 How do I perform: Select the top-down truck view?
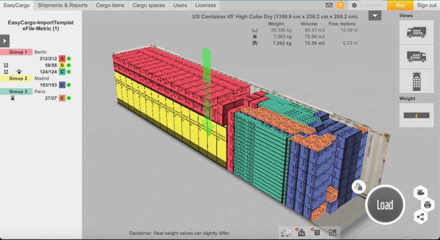(x=416, y=81)
